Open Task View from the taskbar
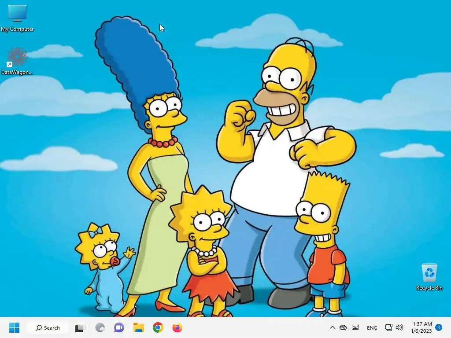The width and height of the screenshot is (451, 338). click(79, 327)
